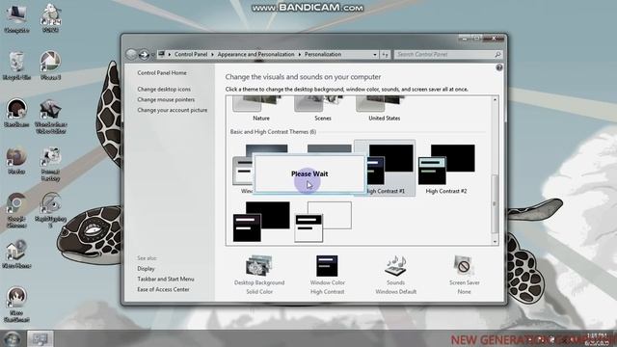Open Change your account picture link
Image resolution: width=617 pixels, height=347 pixels.
tap(172, 110)
